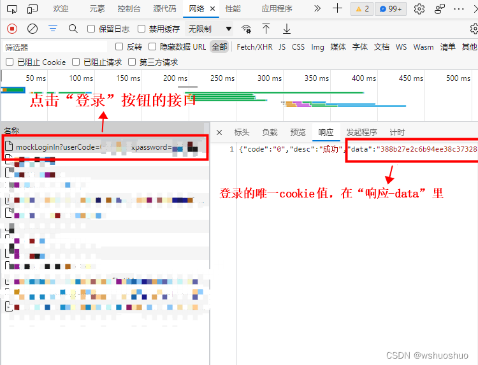Screen dimensions: 478x365
Task: Activate the inspect element picker icon
Action: click(12, 9)
